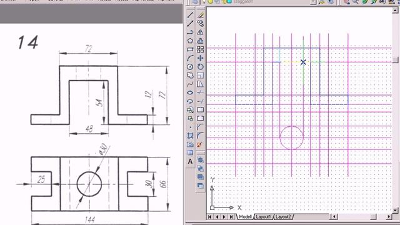The height and width of the screenshot is (225, 400).
Task: Select the Region tool
Action: (x=190, y=144)
